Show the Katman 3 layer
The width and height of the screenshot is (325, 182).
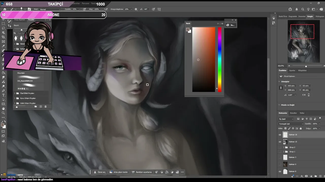280,157
